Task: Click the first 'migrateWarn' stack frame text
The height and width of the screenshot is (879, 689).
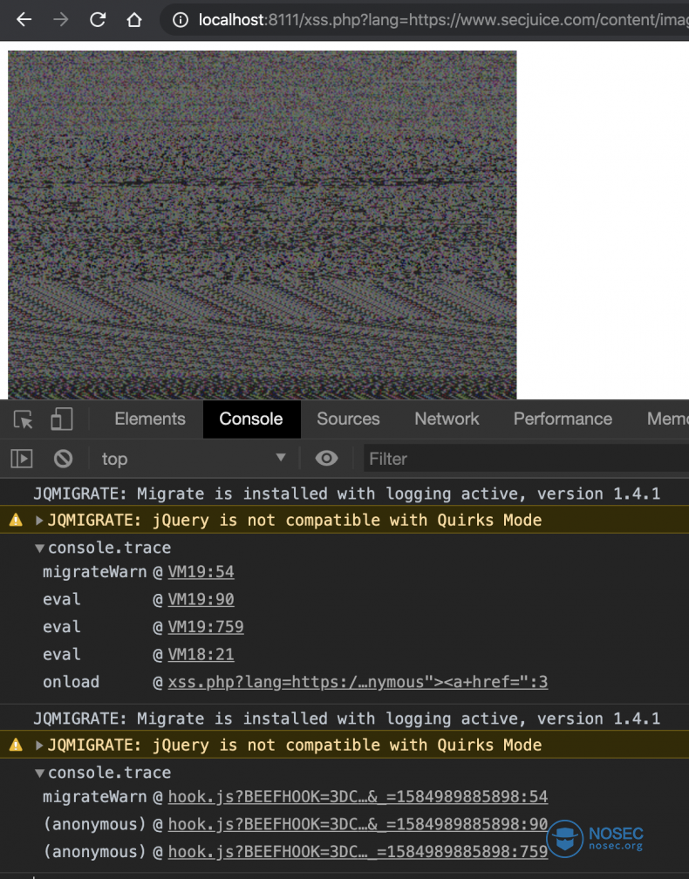Action: coord(95,572)
